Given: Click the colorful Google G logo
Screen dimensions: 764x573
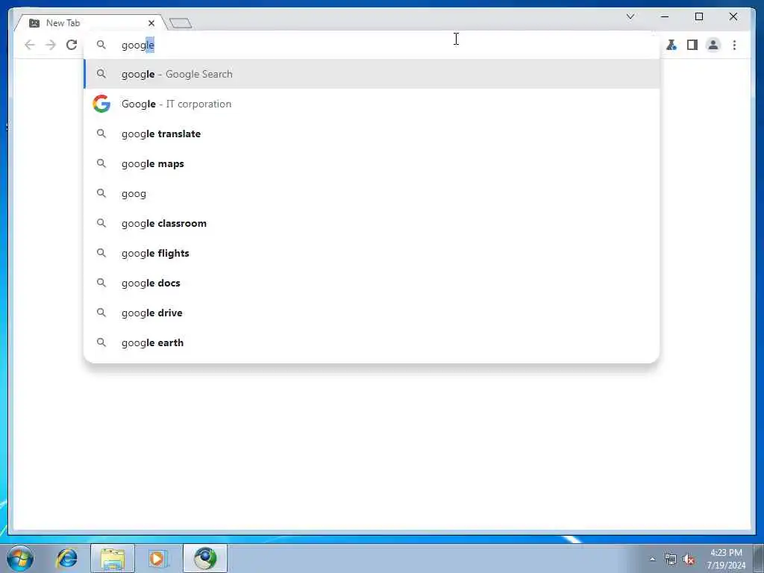Looking at the screenshot, I should tap(101, 104).
